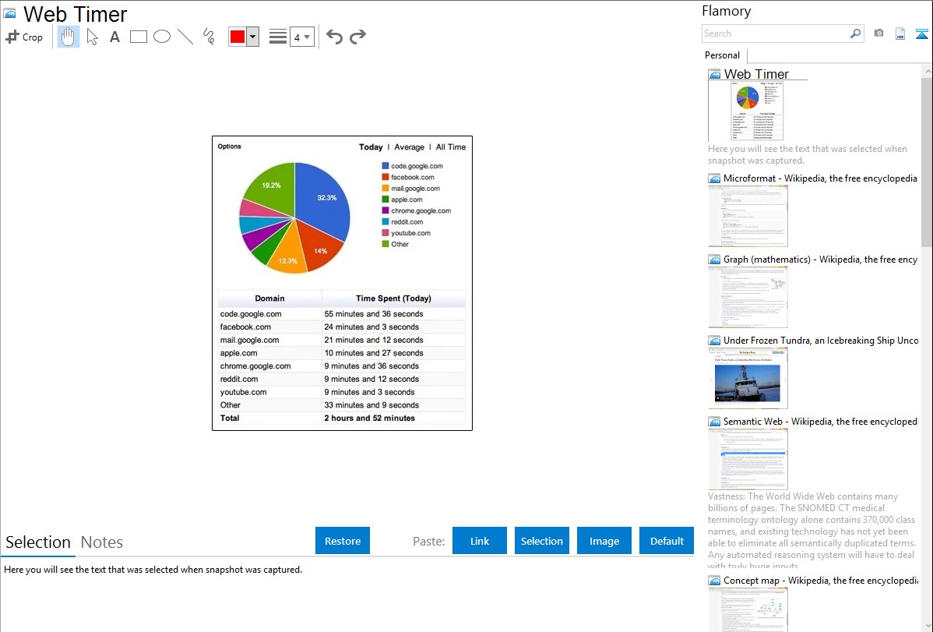Click the sidebar scroll up arrow

point(927,71)
